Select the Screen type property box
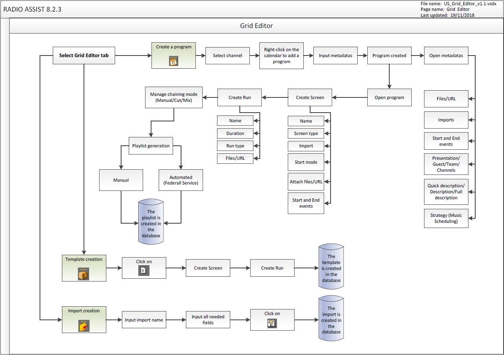 point(306,133)
